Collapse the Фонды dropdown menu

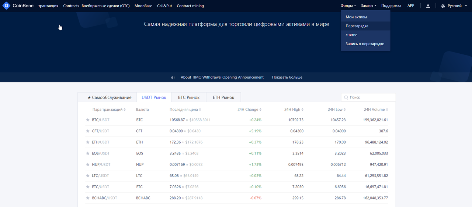[x=348, y=6]
